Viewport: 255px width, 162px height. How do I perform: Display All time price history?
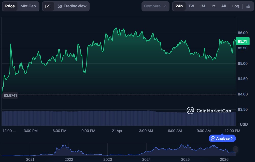tap(223, 6)
